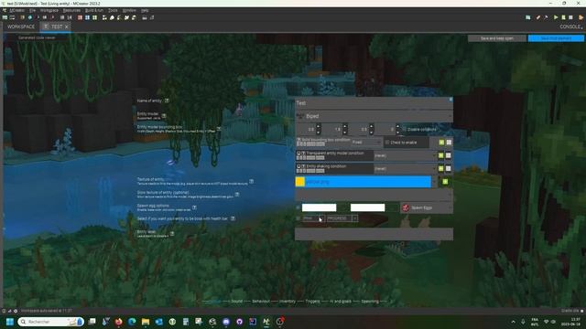The image size is (586, 329).
Task: Open help for Entity label
Action: [172, 234]
